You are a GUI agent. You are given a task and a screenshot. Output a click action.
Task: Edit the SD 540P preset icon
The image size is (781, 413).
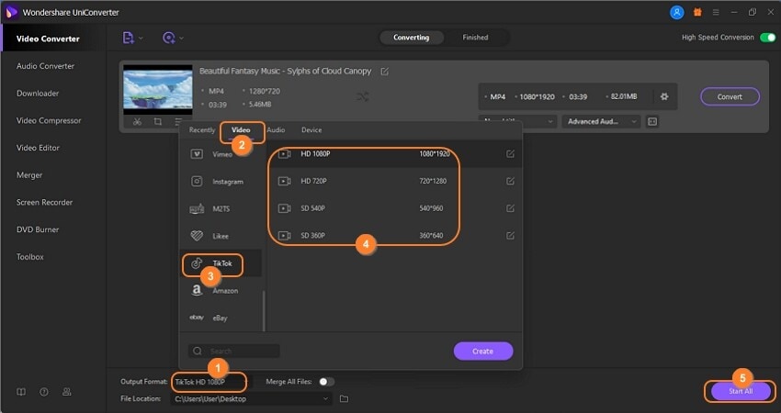[511, 208]
